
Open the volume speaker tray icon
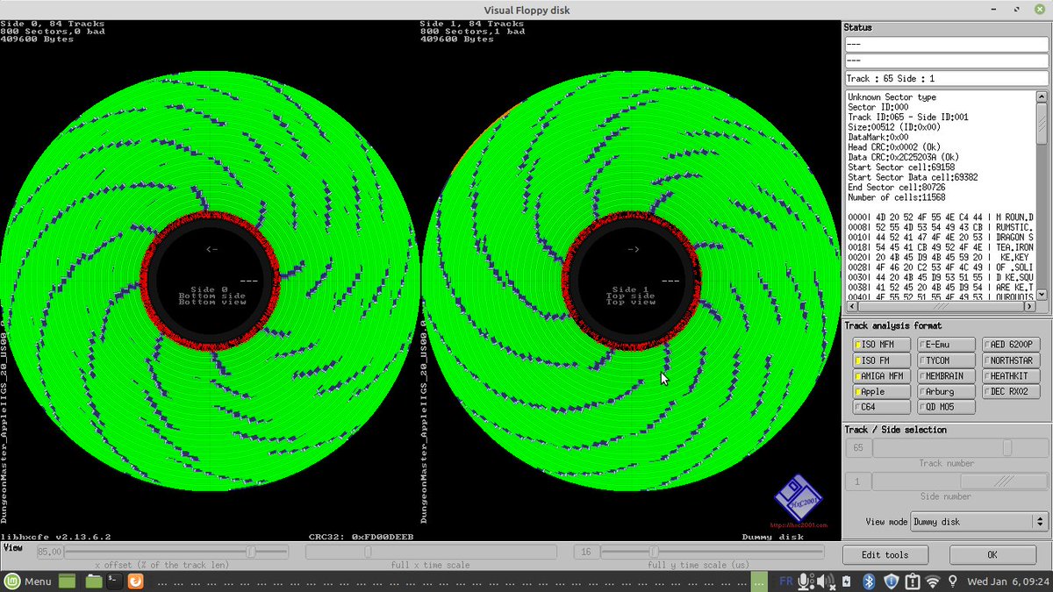pos(824,581)
